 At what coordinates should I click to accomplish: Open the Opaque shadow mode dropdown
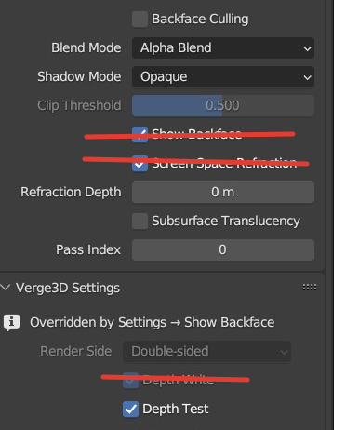point(223,76)
